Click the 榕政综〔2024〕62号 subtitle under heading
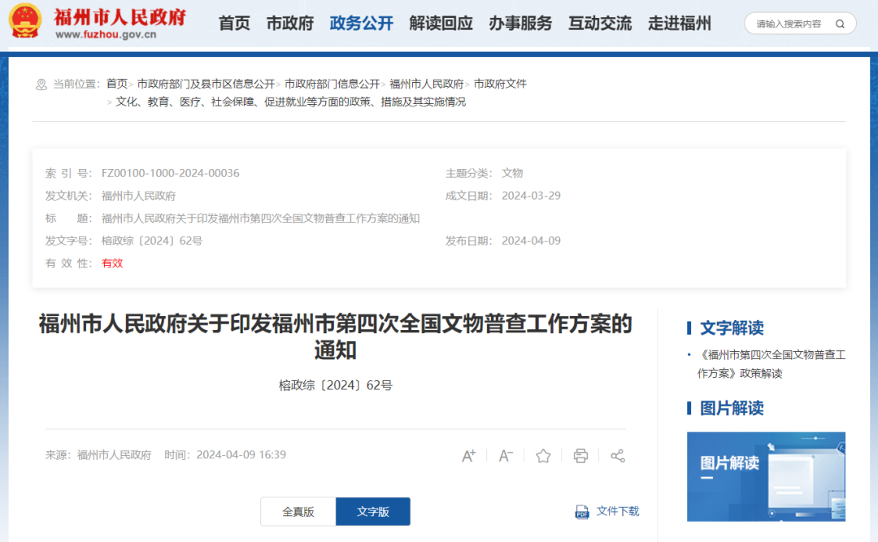 coord(336,385)
